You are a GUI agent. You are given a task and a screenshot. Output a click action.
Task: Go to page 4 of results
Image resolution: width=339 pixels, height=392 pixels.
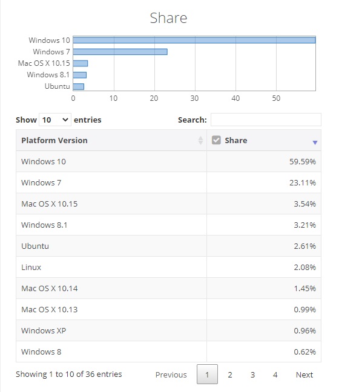click(x=275, y=374)
